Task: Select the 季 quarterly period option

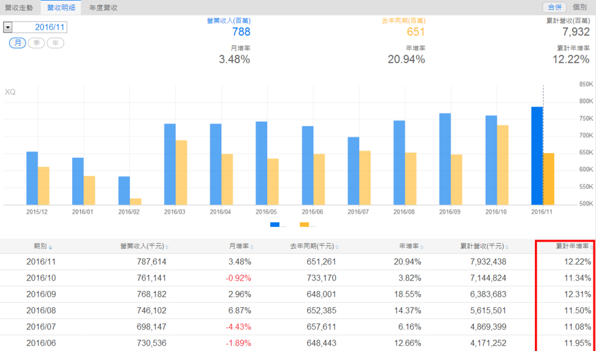Action: tap(37, 43)
